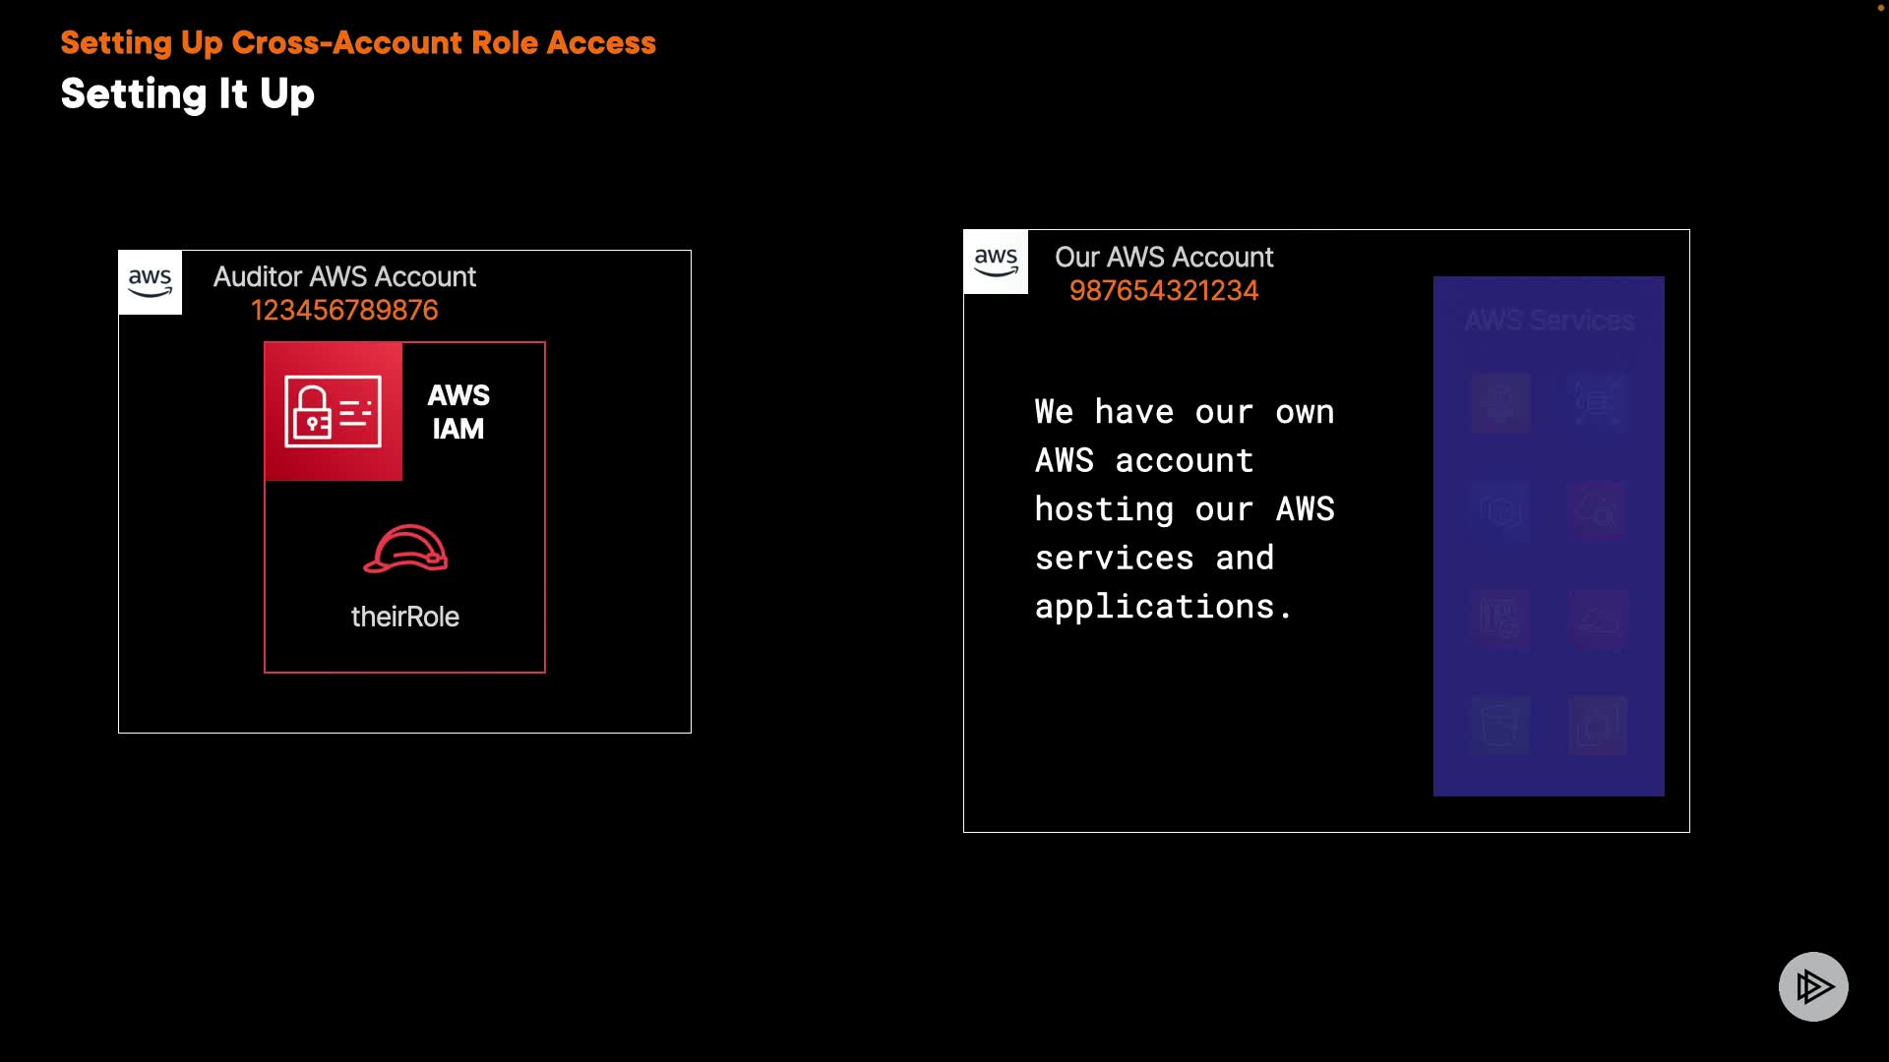
Task: Click the white Setting It Up subtitle
Action: pos(187,94)
